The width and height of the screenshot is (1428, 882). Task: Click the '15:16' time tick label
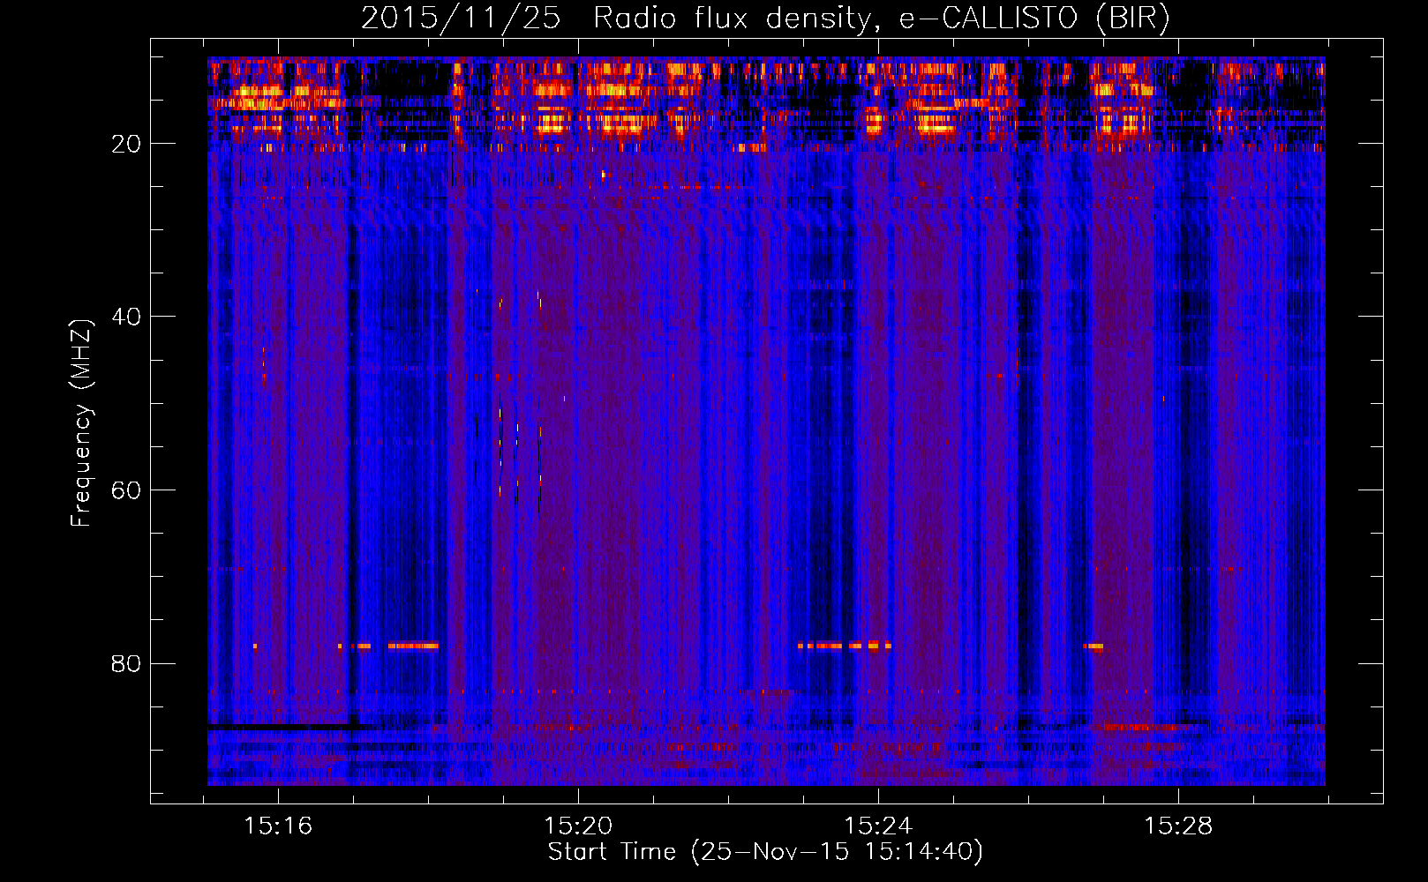coord(279,826)
